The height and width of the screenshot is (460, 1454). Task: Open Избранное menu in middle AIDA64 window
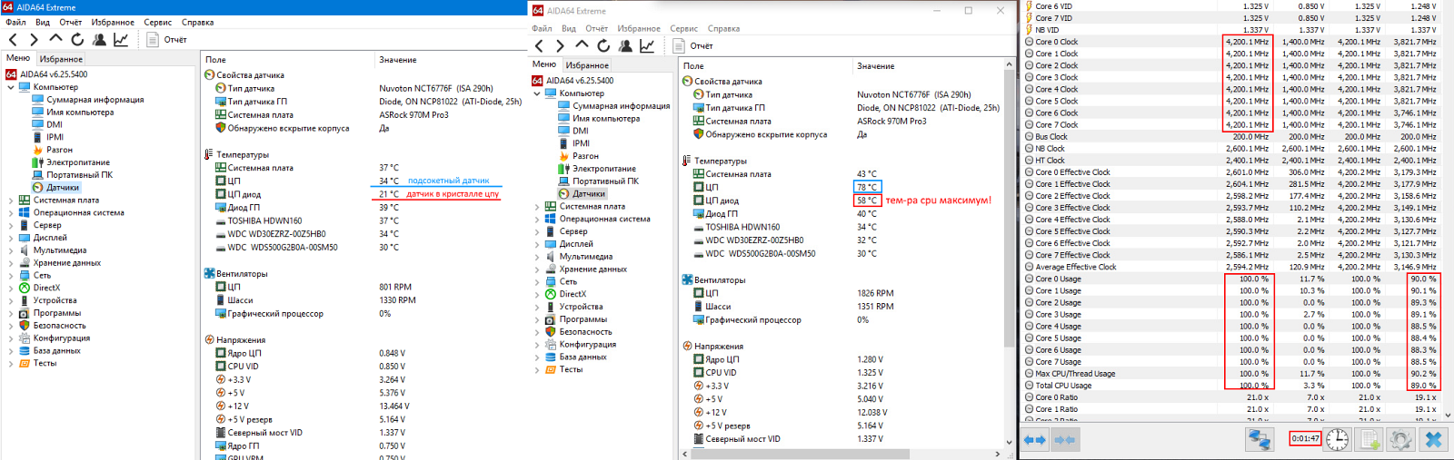click(639, 28)
